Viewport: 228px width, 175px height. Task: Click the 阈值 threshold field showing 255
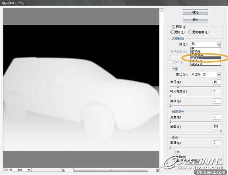(217, 127)
